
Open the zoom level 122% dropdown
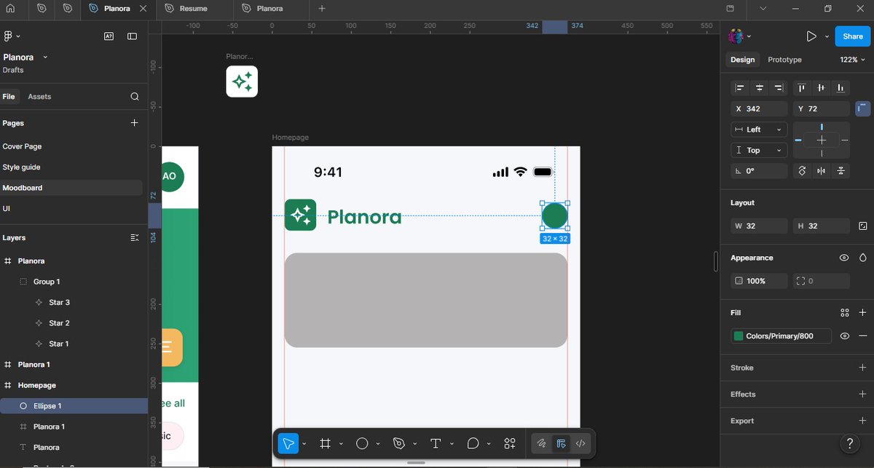tap(853, 60)
